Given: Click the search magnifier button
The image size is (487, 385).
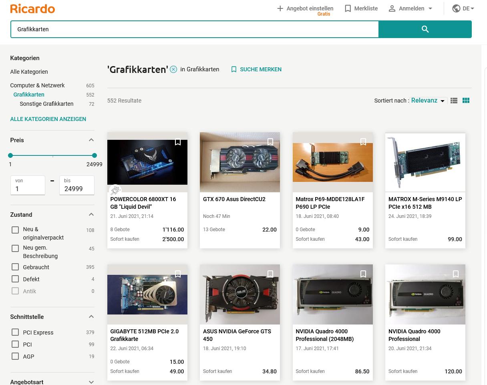Looking at the screenshot, I should (x=425, y=29).
